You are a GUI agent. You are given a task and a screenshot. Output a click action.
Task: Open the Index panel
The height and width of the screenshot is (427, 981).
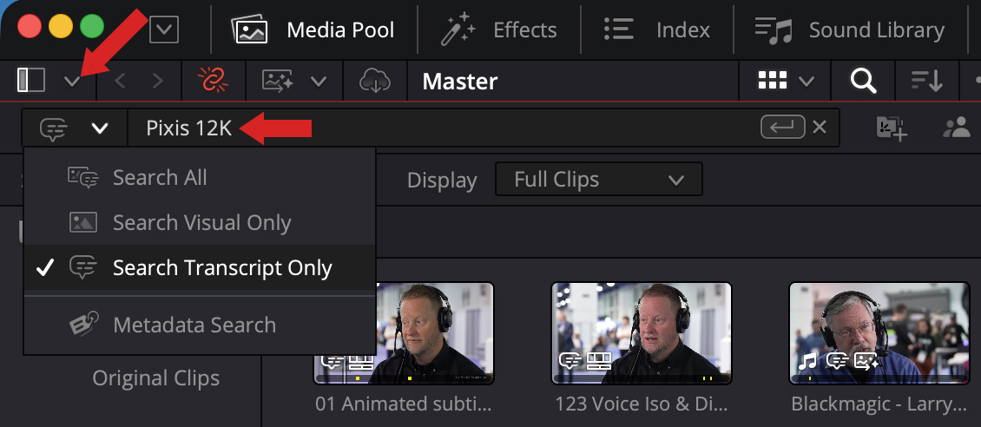coord(657,30)
